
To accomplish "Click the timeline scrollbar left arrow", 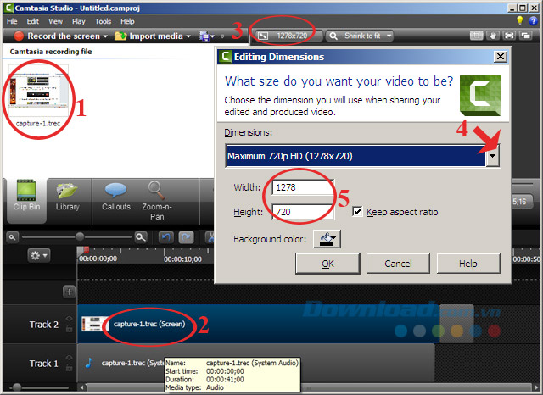I will point(82,387).
